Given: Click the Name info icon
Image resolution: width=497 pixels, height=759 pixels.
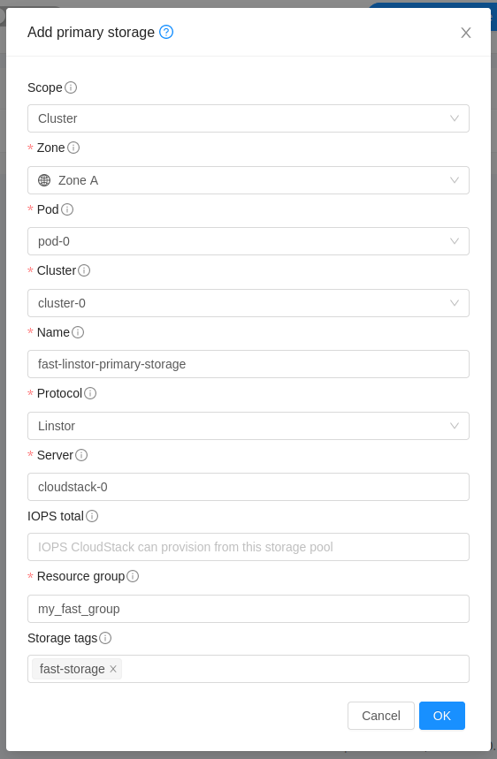Looking at the screenshot, I should point(78,332).
